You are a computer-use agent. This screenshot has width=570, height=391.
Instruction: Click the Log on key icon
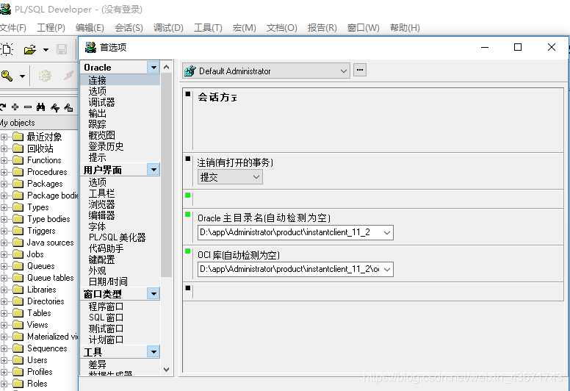click(7, 76)
